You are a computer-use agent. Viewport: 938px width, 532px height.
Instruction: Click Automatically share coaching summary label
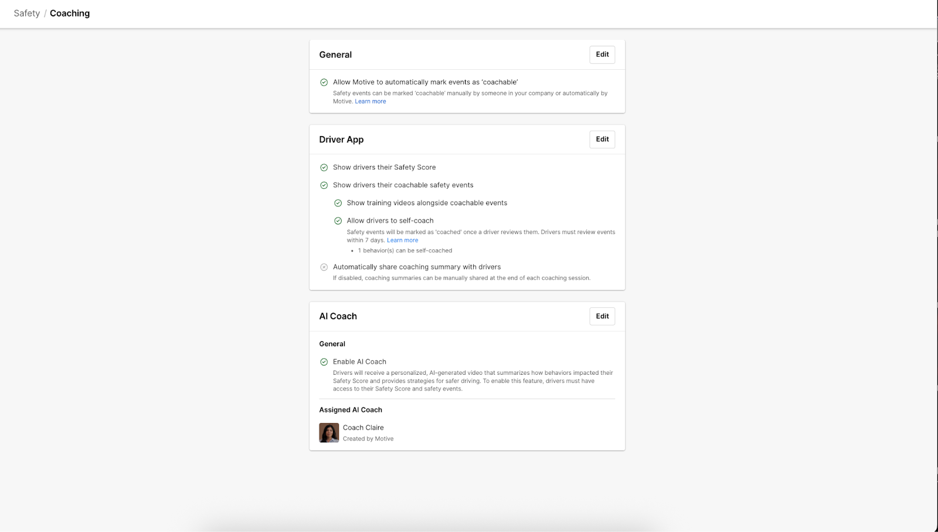tap(416, 267)
